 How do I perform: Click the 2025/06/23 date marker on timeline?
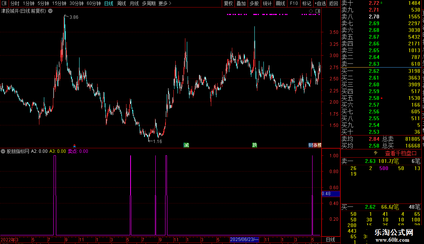coord(244,239)
